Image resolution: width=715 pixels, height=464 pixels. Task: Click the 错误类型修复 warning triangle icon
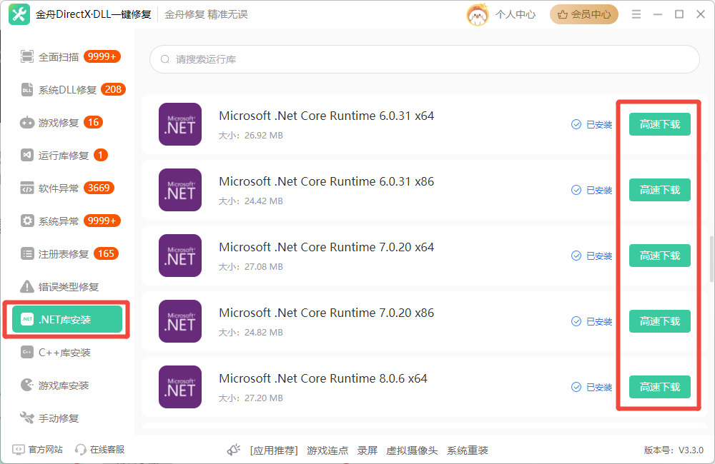coord(27,286)
